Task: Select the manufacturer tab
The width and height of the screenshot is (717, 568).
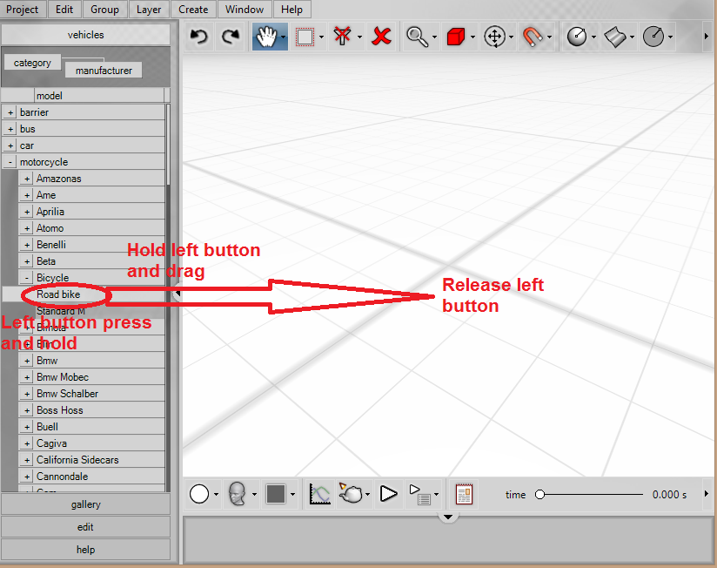Action: tap(104, 71)
